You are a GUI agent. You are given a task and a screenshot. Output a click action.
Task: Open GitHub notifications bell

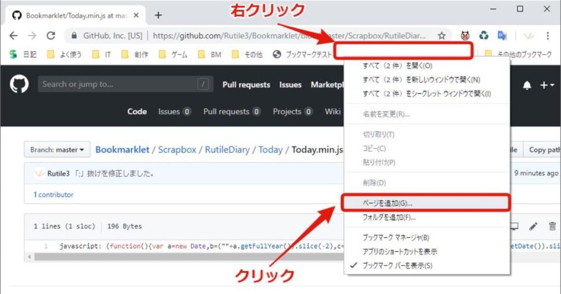click(x=527, y=85)
